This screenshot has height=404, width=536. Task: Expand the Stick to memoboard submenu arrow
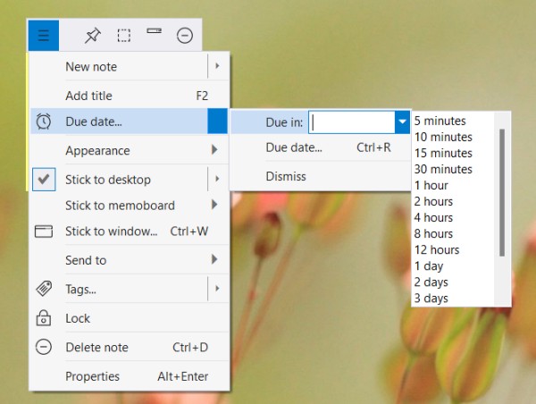214,205
